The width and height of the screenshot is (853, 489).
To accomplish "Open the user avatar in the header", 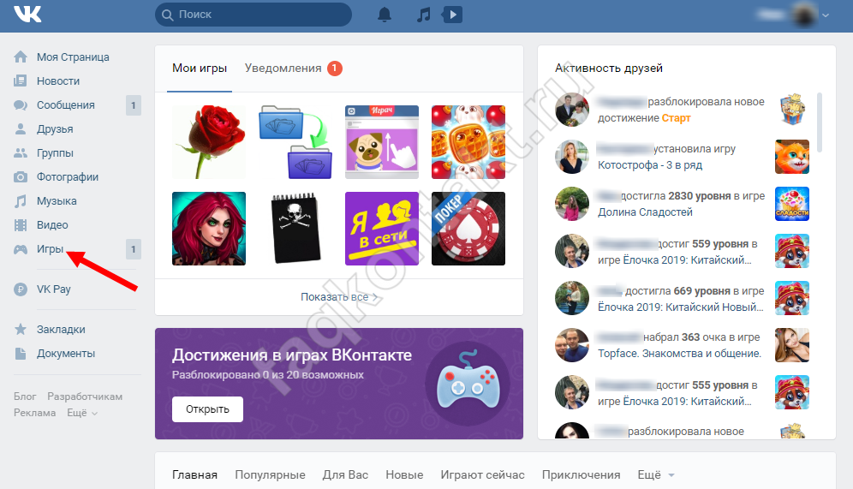I will (804, 15).
